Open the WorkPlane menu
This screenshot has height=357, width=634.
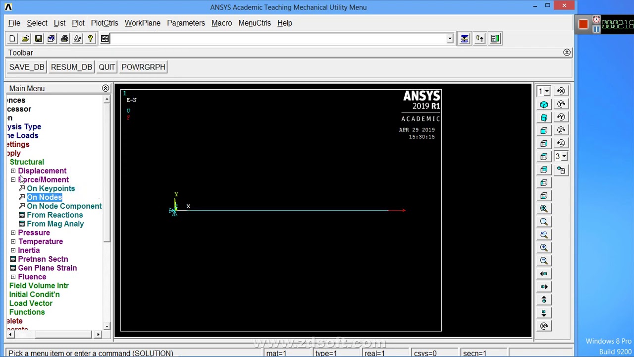click(x=143, y=23)
